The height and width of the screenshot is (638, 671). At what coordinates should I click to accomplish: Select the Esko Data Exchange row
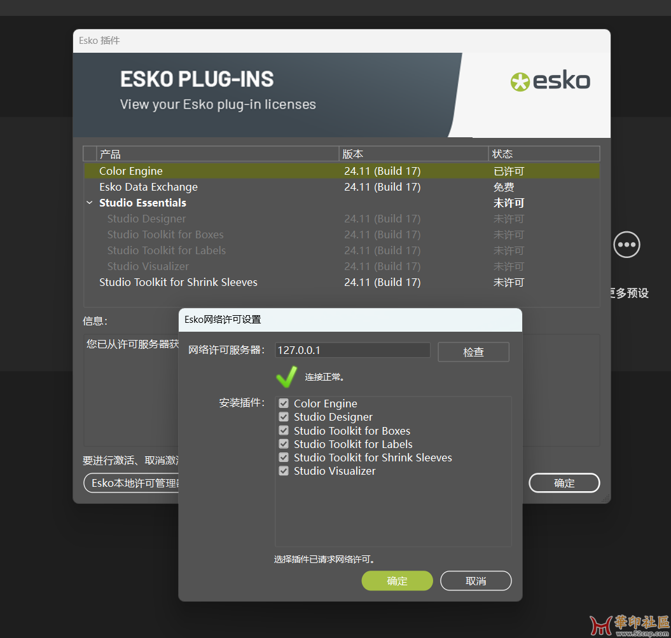click(342, 187)
